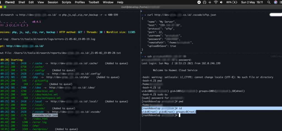Open the Help menu
282x131 pixels.
120,2
